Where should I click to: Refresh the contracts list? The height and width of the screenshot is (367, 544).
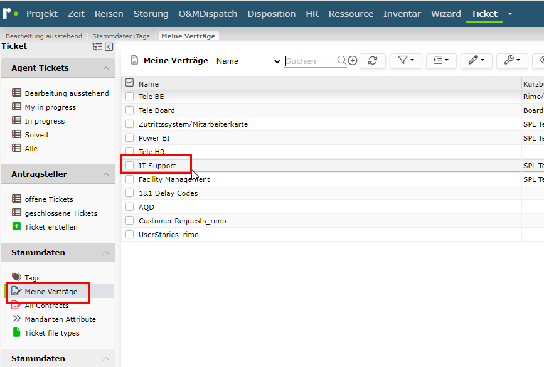[373, 60]
